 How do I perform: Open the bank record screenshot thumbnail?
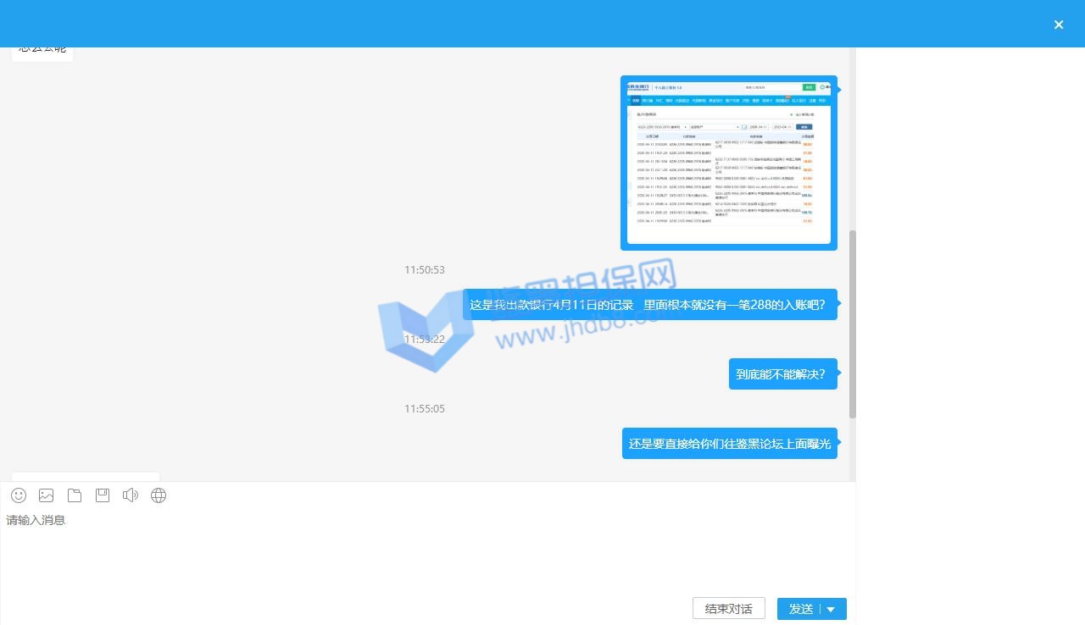729,163
